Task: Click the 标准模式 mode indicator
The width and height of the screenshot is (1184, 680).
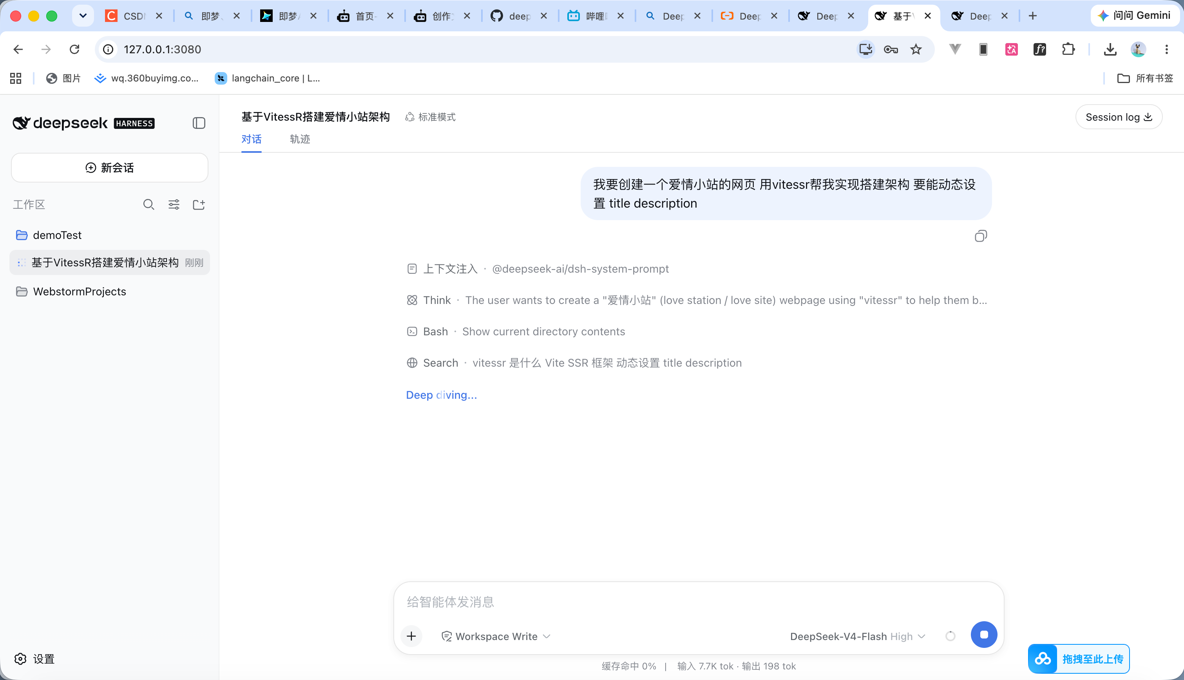Action: (430, 117)
